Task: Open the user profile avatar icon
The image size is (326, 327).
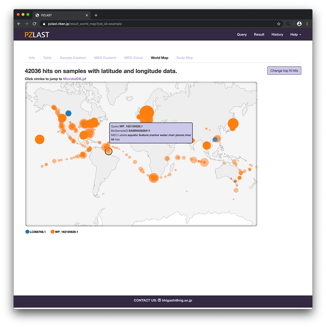Action: tap(299, 24)
